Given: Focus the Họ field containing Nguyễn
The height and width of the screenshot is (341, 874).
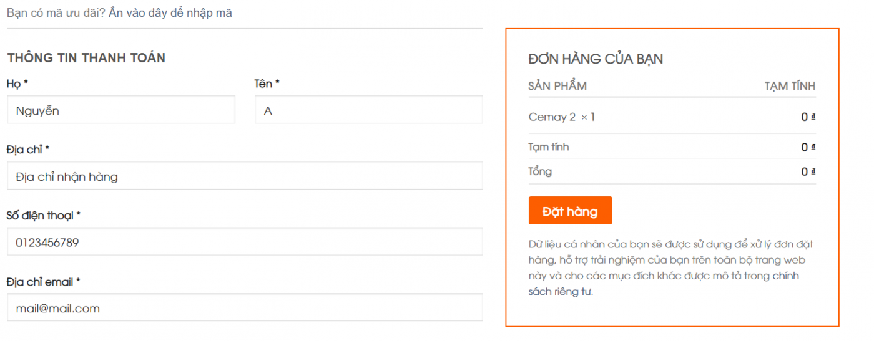Looking at the screenshot, I should 121,110.
